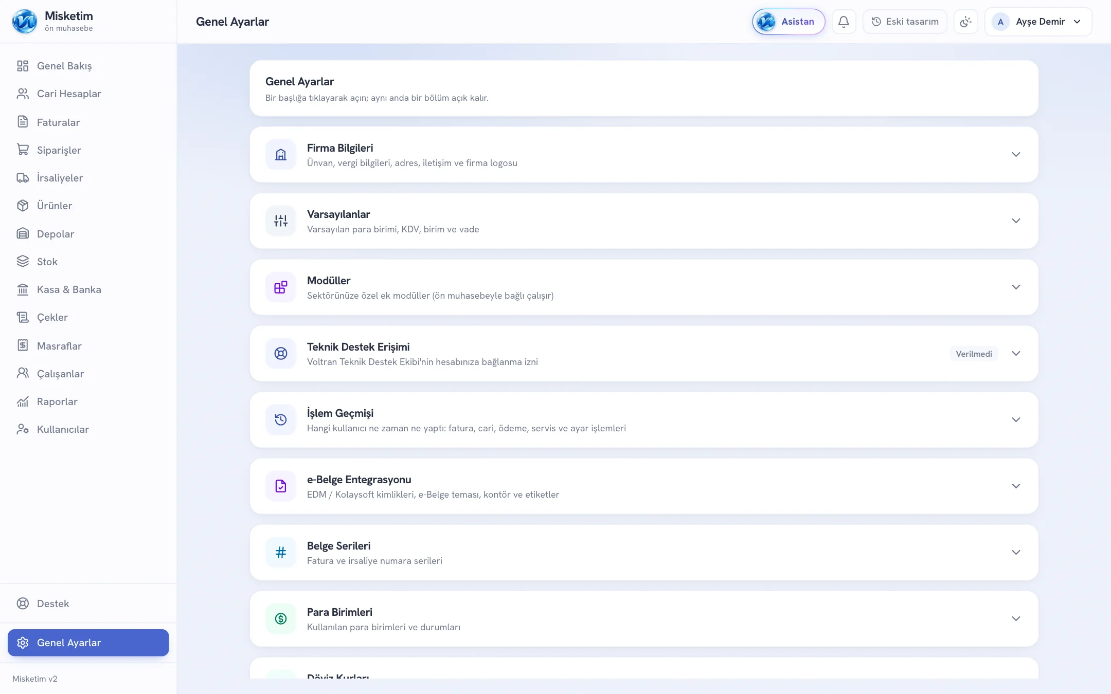
Task: Click the e-Belge document icon
Action: click(281, 486)
